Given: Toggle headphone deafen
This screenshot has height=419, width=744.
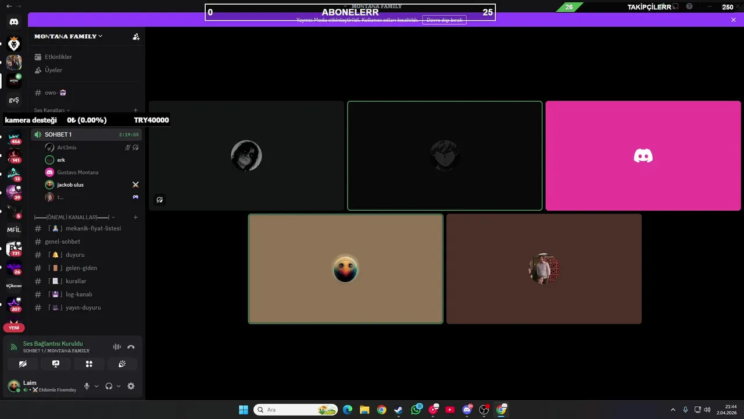Looking at the screenshot, I should pyautogui.click(x=109, y=386).
